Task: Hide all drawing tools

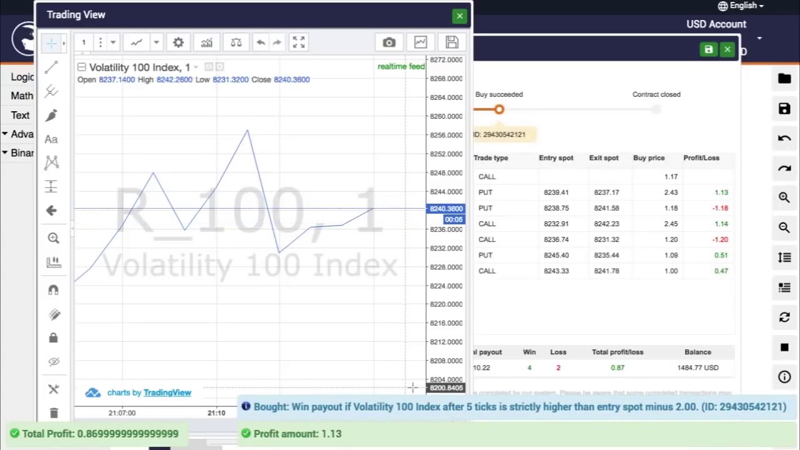Action: (x=53, y=362)
